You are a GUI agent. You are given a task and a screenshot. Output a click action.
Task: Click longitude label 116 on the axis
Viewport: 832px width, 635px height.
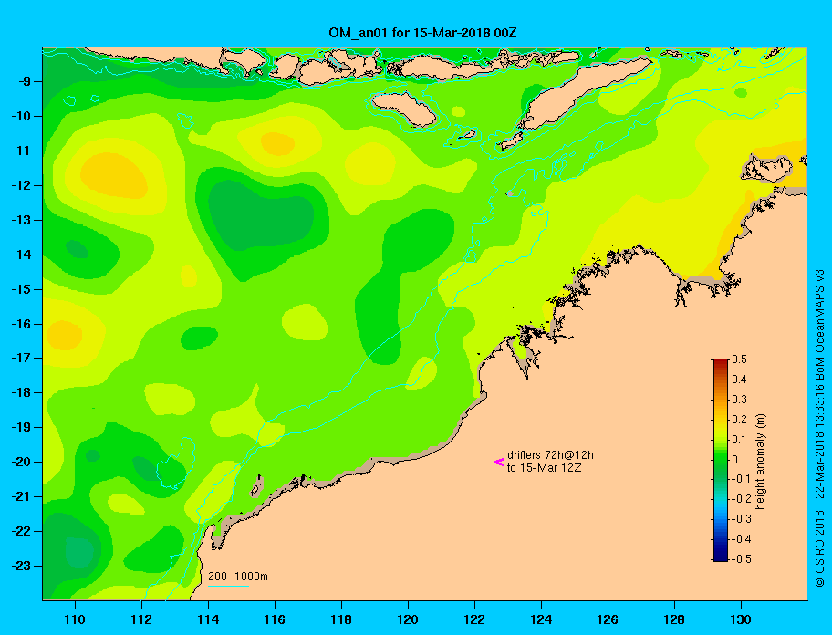click(x=275, y=619)
